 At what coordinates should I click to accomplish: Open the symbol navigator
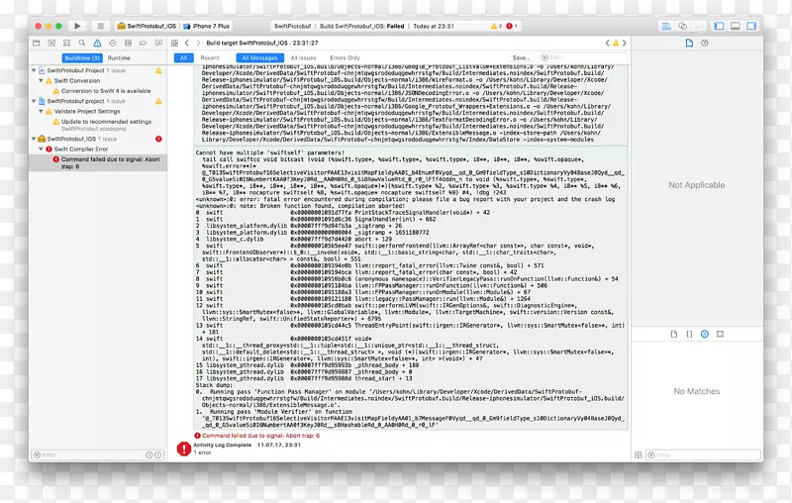[x=66, y=43]
